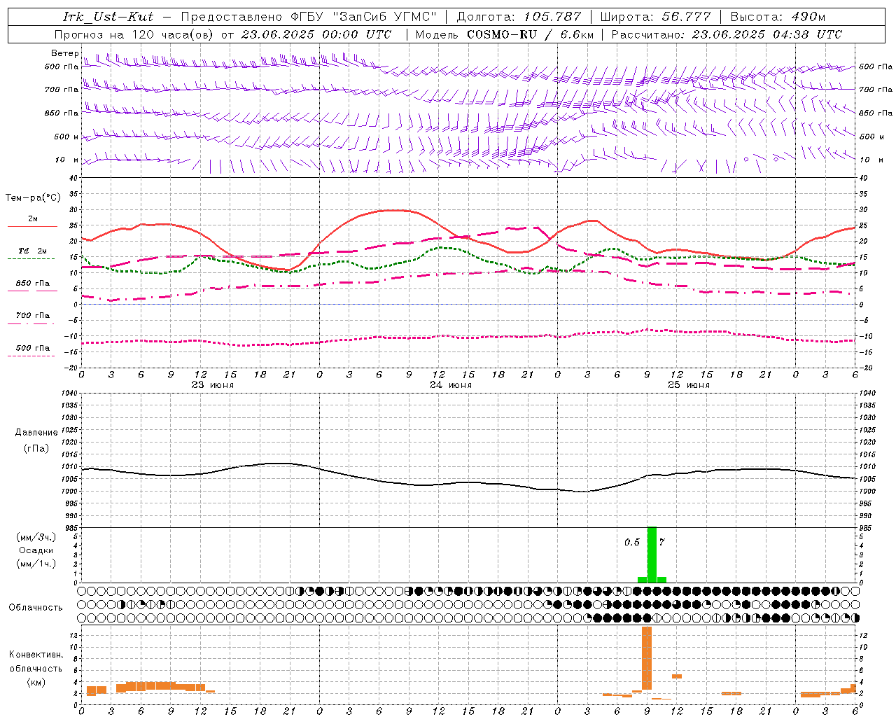Click the 500 гПа temperature legend entry
The image size is (896, 717).
(x=32, y=349)
